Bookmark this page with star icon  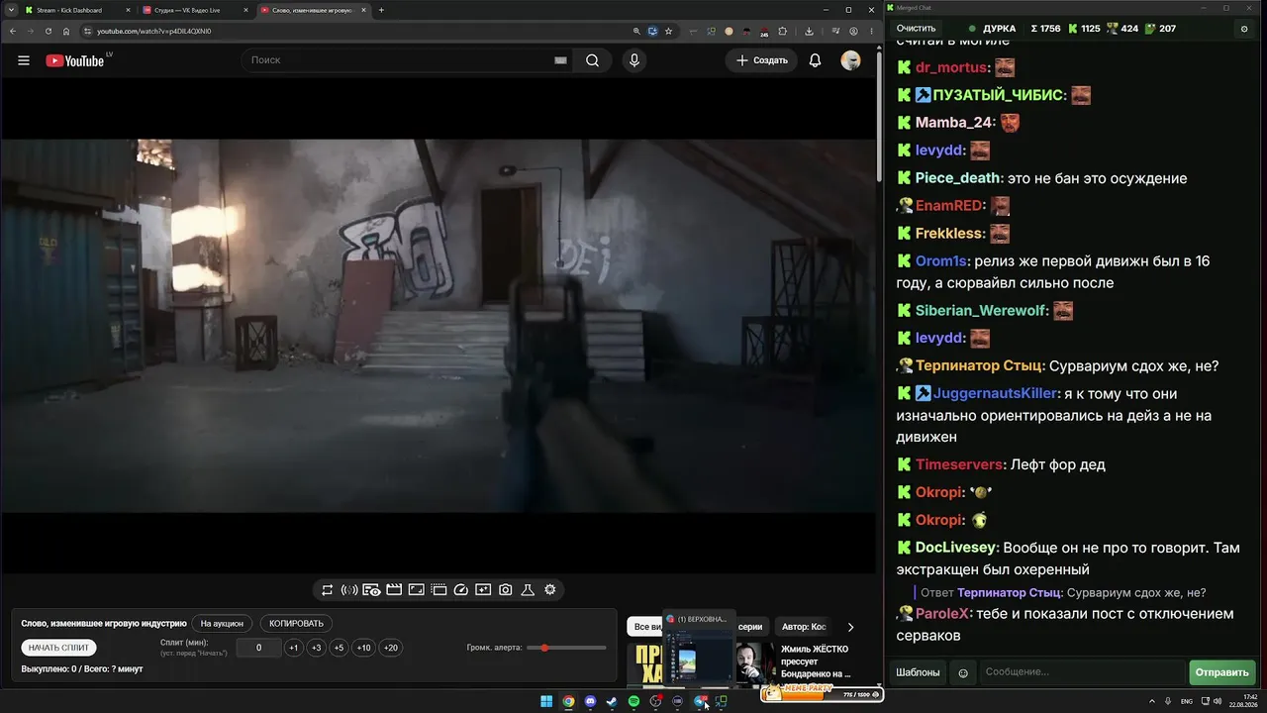click(669, 31)
